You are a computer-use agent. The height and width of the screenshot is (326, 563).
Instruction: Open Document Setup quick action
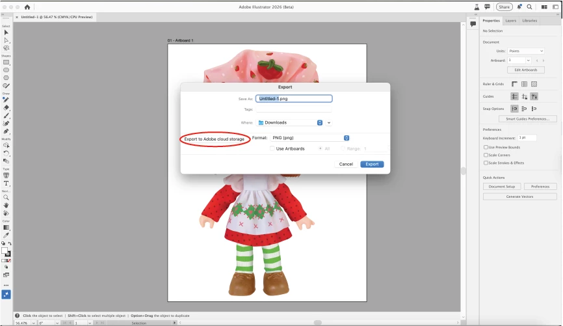click(502, 187)
